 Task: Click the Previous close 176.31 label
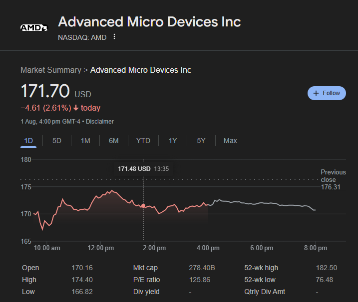333,179
